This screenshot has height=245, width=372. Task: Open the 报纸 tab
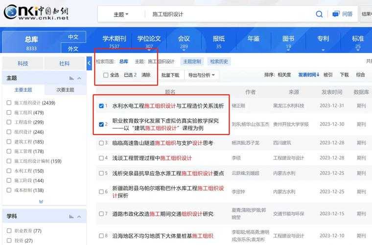tap(219, 42)
